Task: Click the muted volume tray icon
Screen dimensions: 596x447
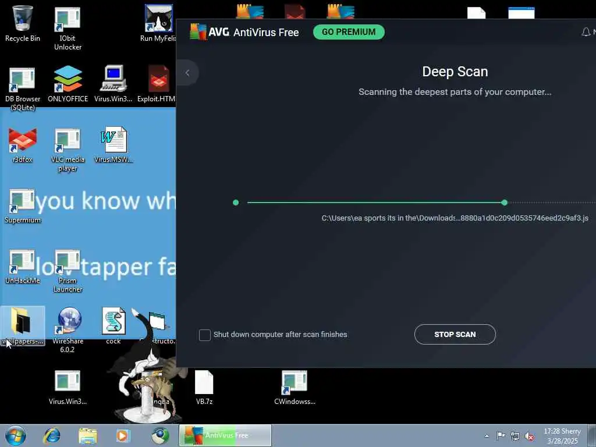Action: click(529, 436)
